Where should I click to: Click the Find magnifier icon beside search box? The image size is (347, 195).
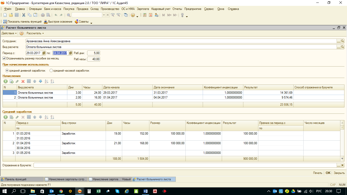(x=69, y=15)
